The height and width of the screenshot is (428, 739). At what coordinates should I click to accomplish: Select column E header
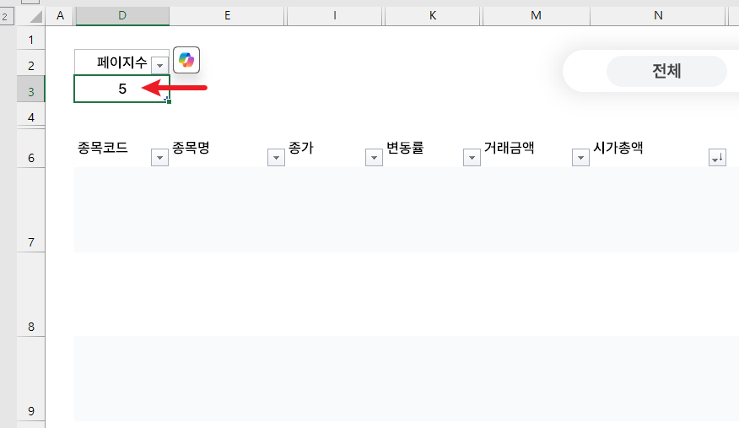point(227,15)
